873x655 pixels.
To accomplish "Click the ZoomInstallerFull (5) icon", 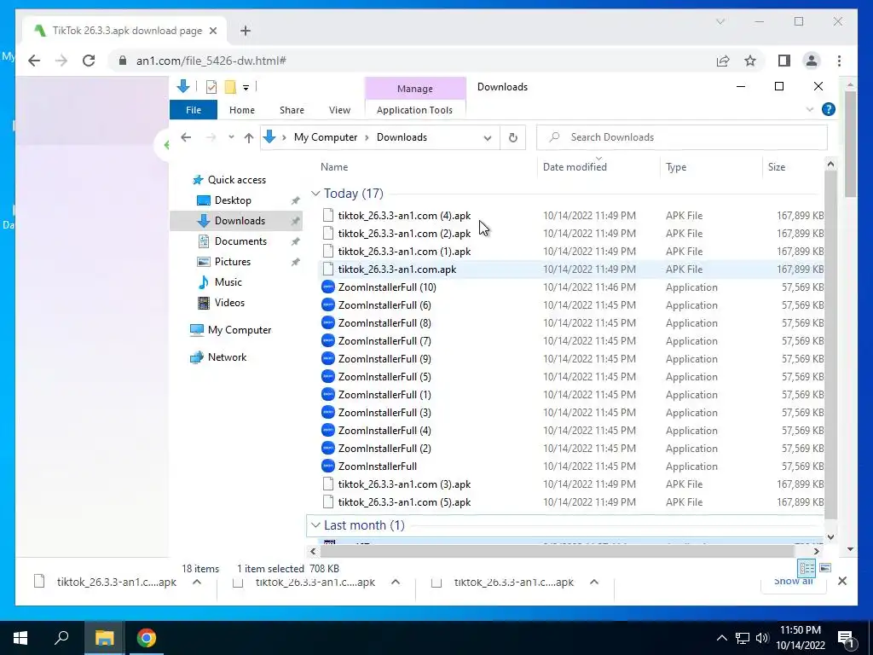I will click(x=328, y=376).
